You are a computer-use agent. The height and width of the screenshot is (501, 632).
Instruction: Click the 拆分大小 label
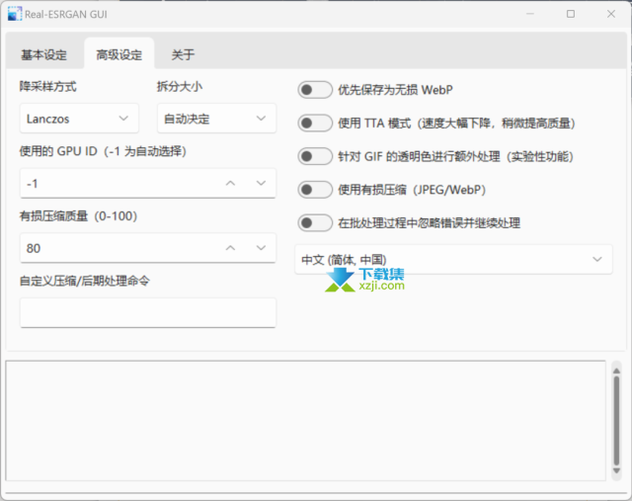[180, 86]
